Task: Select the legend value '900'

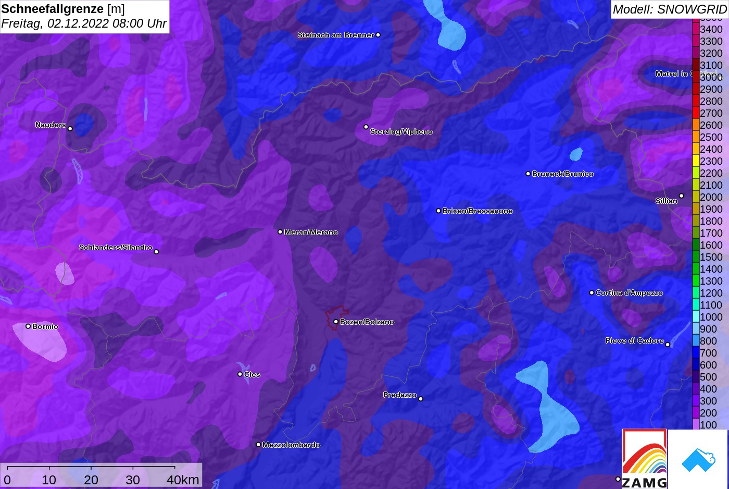Action: (708, 329)
